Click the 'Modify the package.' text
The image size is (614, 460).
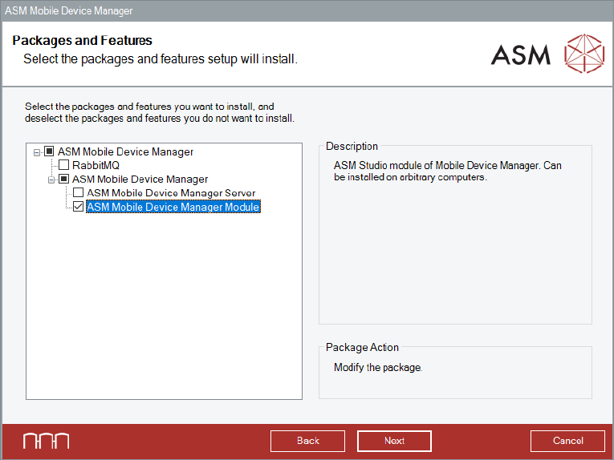coord(378,367)
